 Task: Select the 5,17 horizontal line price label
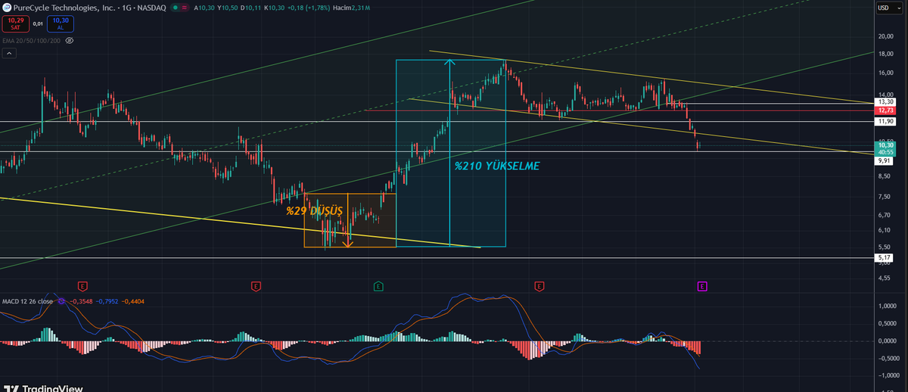click(x=884, y=257)
